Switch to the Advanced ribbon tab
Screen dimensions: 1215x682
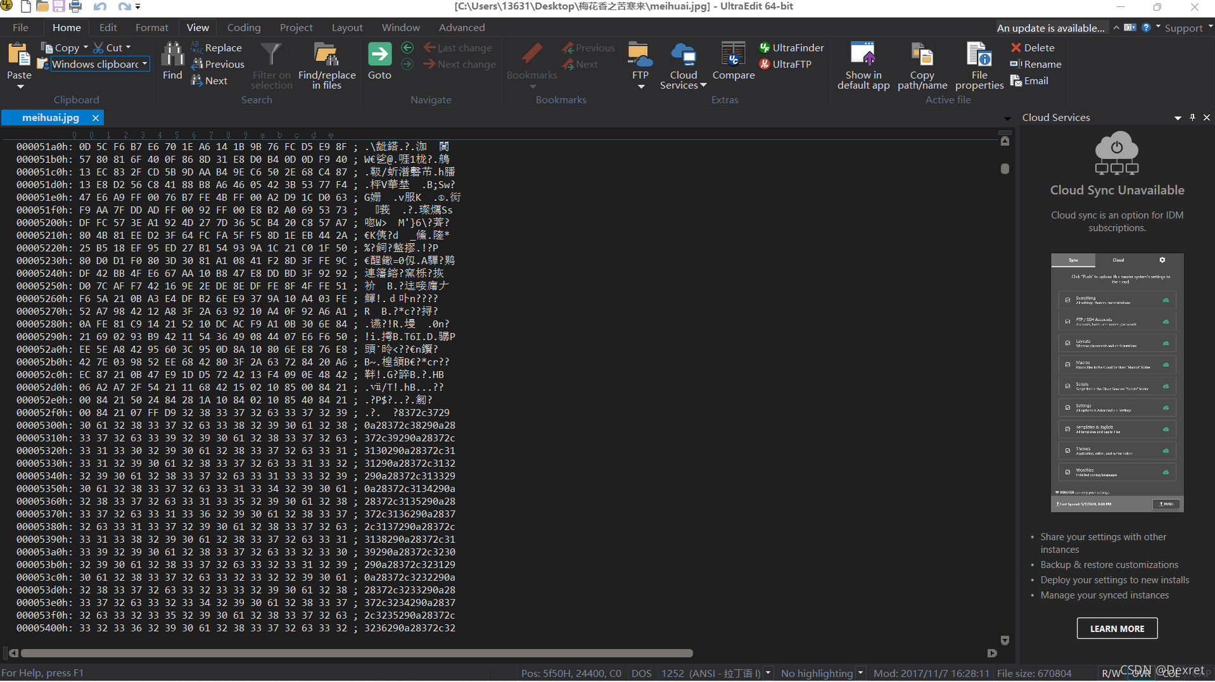pyautogui.click(x=462, y=27)
